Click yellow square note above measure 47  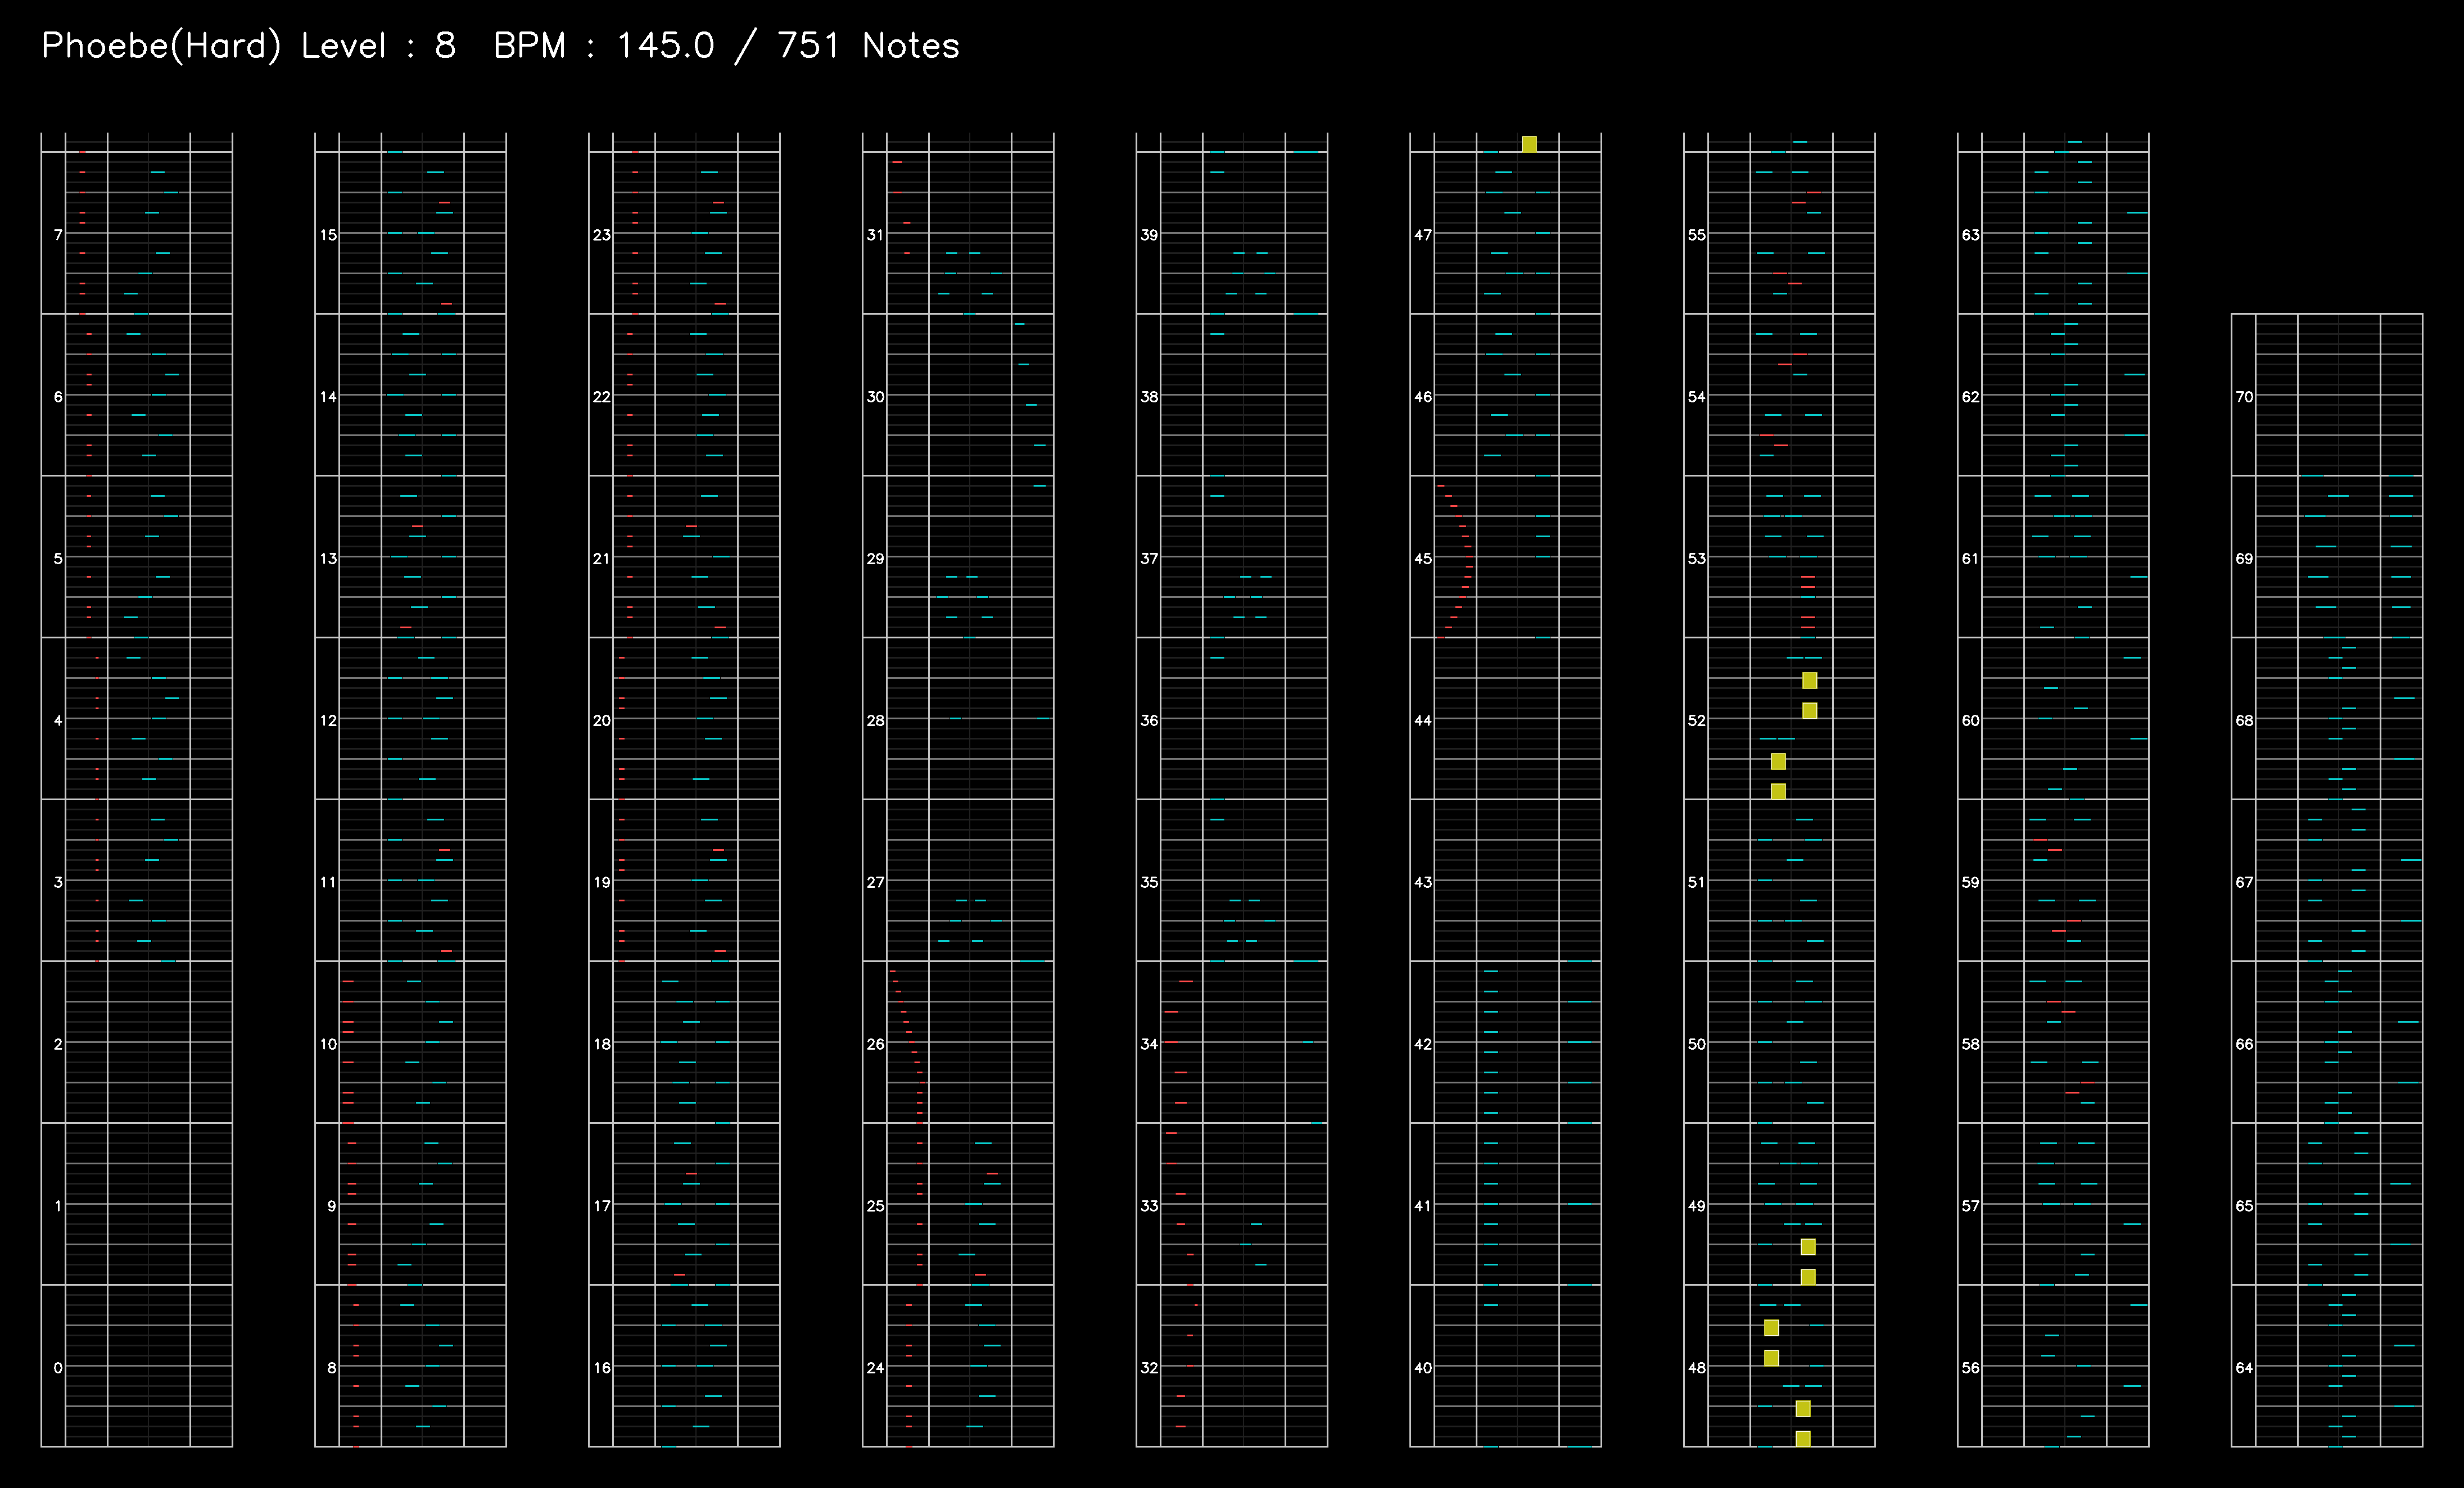pyautogui.click(x=1529, y=144)
